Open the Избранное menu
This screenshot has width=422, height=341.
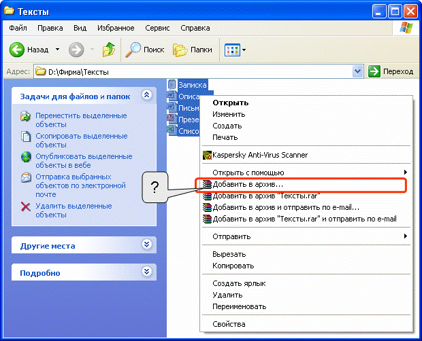point(116,28)
